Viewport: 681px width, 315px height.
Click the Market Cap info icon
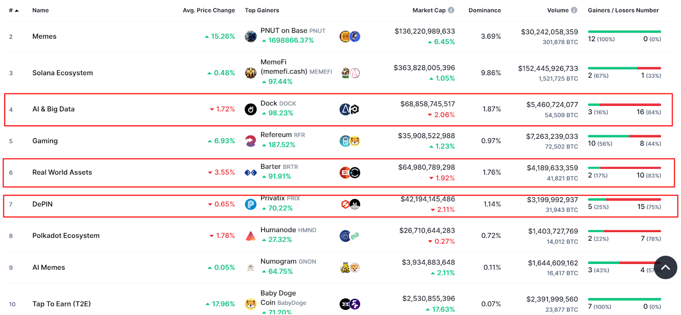(451, 10)
